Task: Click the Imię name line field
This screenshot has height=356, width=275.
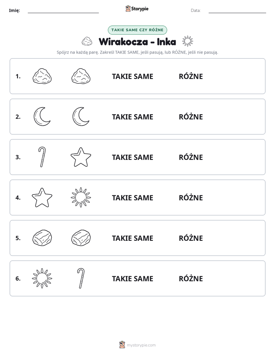Action: coord(63,10)
